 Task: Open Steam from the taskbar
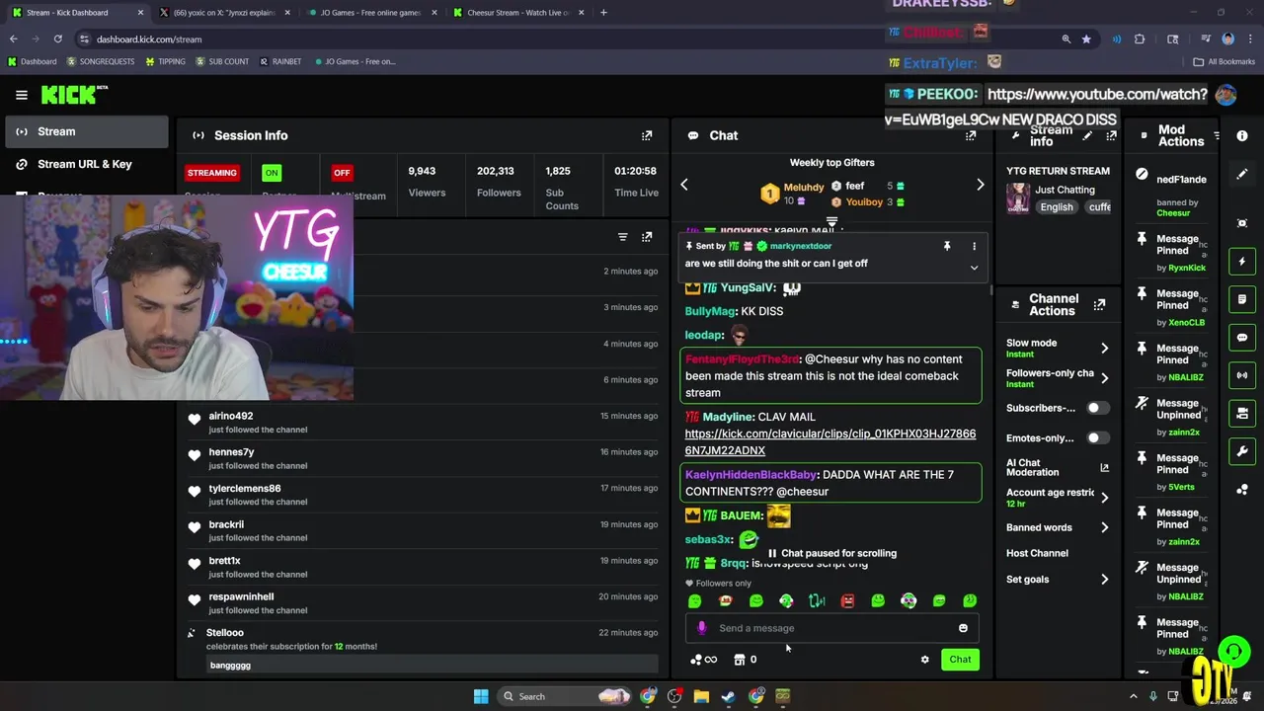point(728,696)
